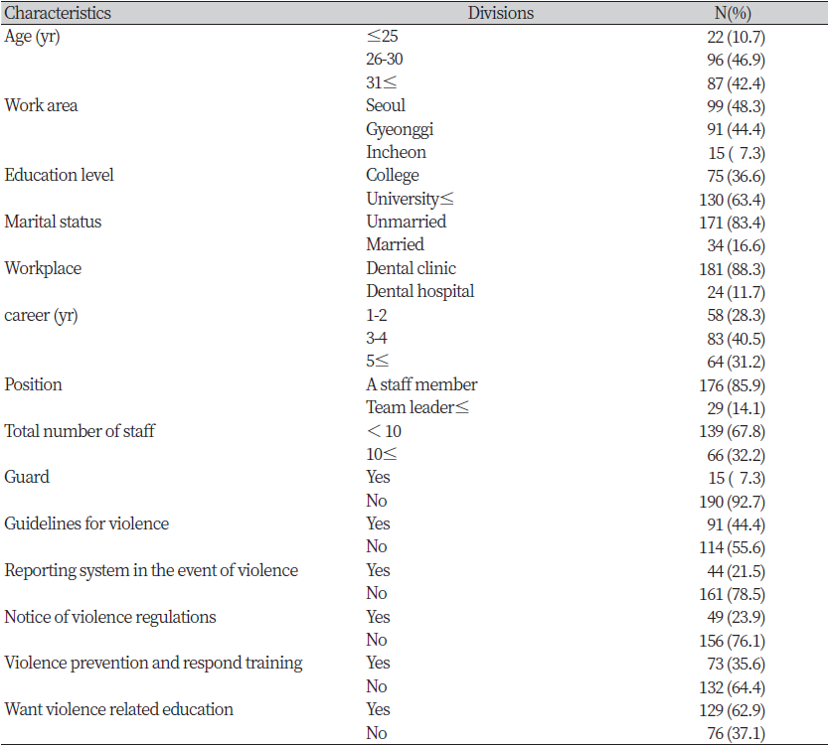The width and height of the screenshot is (829, 746).
Task: Select the Age (yr) row label
Action: (x=32, y=37)
